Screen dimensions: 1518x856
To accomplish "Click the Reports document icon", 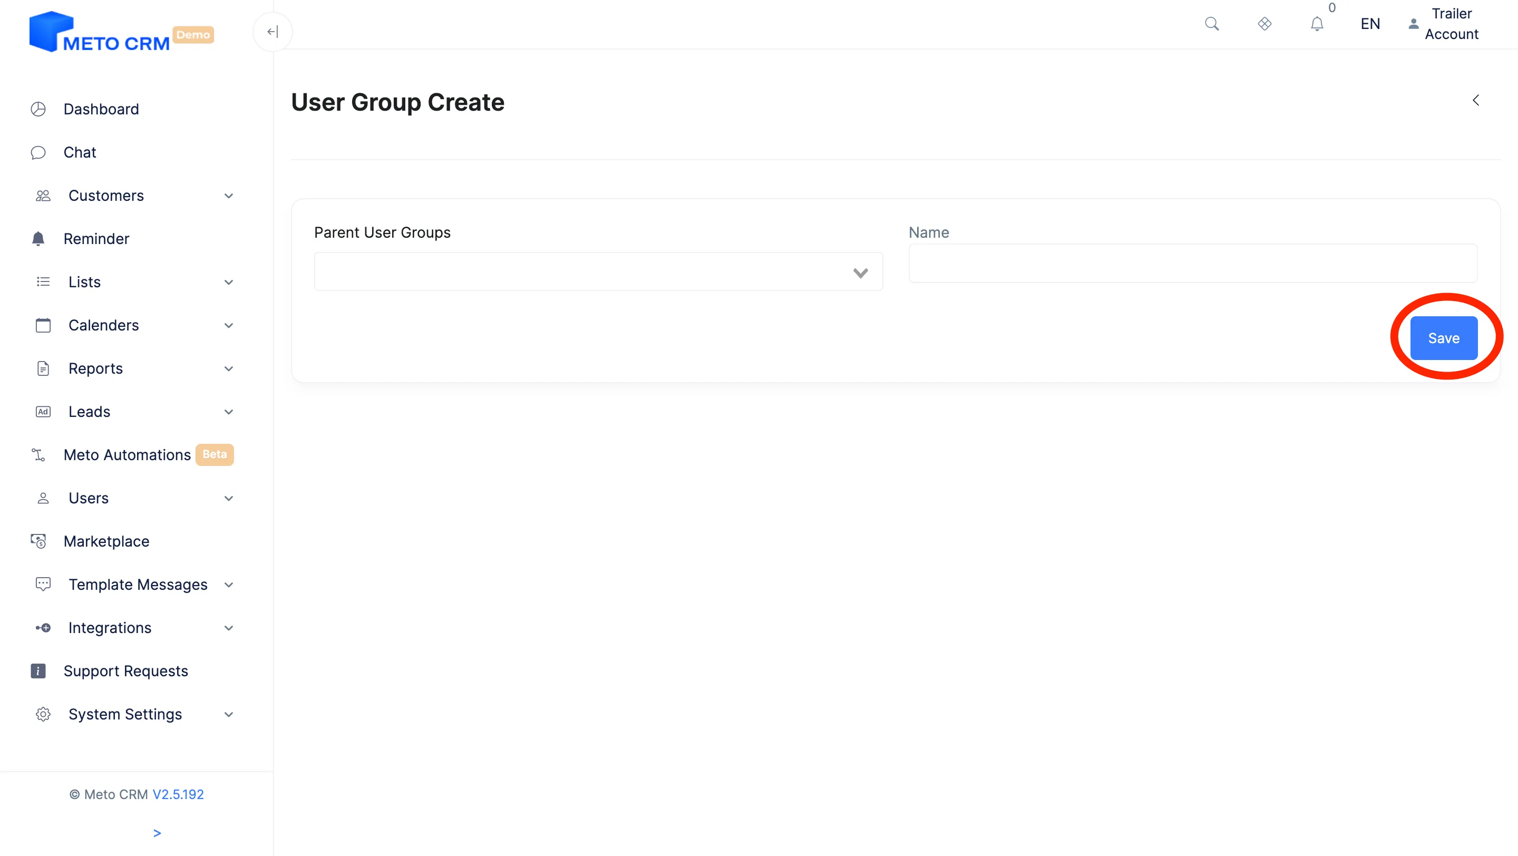I will click(43, 369).
